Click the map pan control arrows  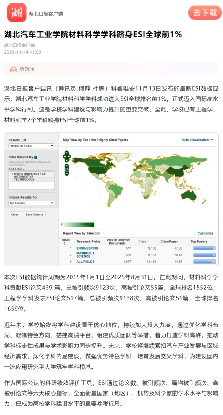pos(67,157)
